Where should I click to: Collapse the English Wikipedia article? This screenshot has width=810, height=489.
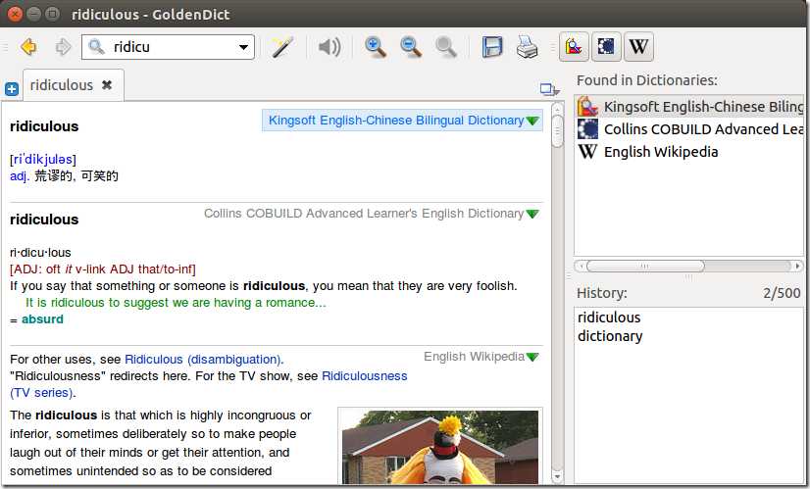[532, 357]
